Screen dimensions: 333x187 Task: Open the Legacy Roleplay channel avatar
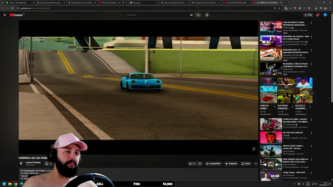point(21,163)
